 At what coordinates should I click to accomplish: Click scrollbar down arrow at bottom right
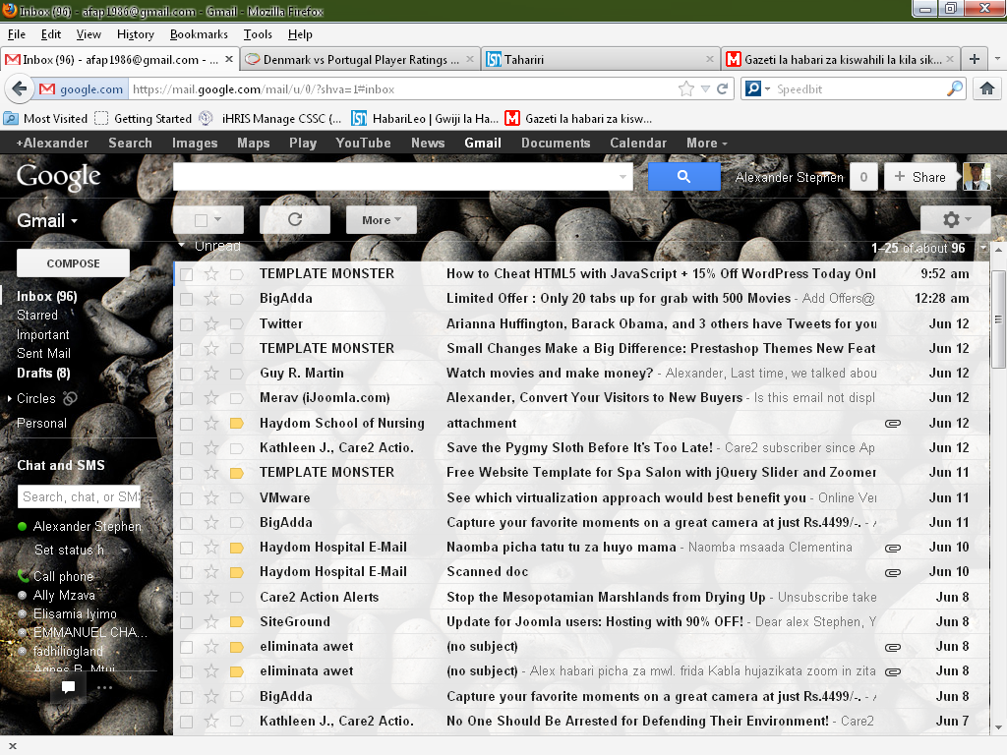tap(998, 728)
